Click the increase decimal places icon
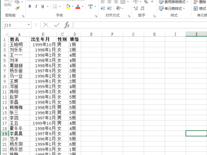The width and height of the screenshot is (207, 155). [x=136, y=9]
